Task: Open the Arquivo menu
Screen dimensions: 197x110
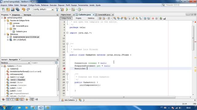Action: (x=4, y=5)
